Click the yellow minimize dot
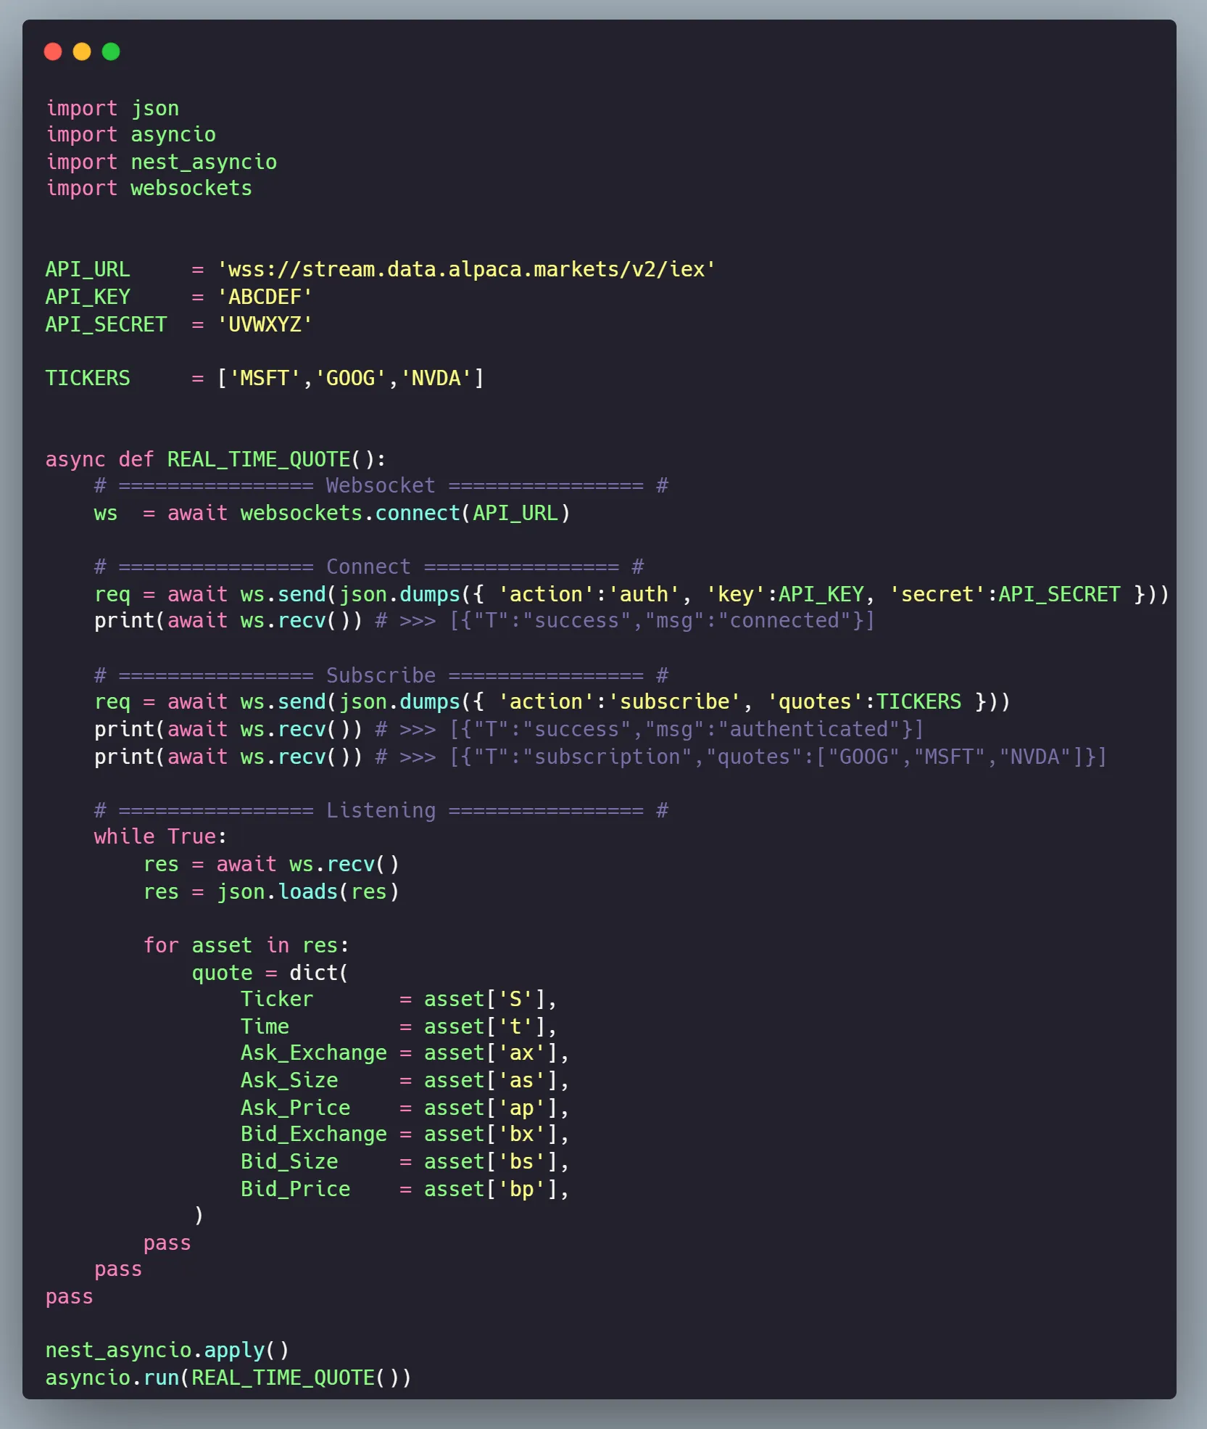Image resolution: width=1207 pixels, height=1429 pixels. (82, 52)
